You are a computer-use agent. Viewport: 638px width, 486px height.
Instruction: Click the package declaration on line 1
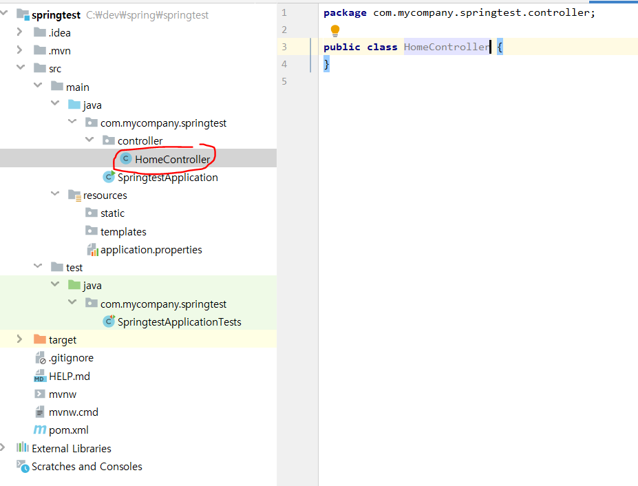(459, 12)
